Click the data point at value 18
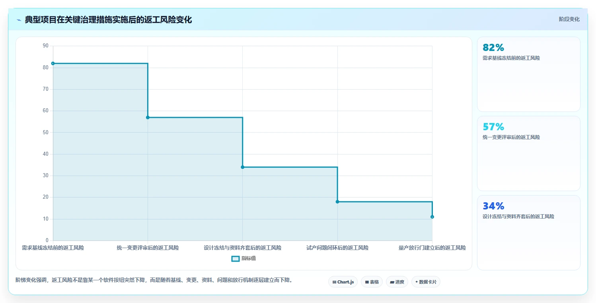This screenshot has height=303, width=596. [337, 202]
